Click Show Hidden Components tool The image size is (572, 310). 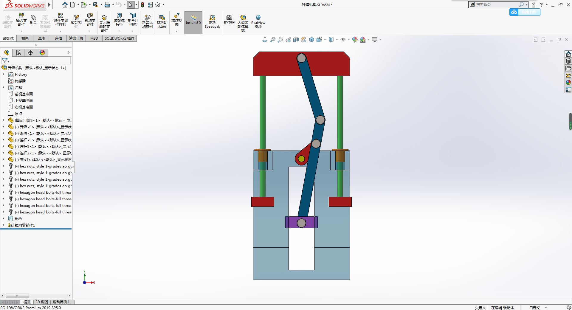(x=104, y=23)
